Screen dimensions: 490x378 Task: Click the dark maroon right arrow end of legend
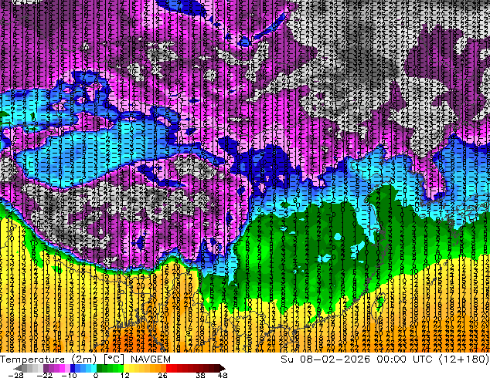coord(222,368)
